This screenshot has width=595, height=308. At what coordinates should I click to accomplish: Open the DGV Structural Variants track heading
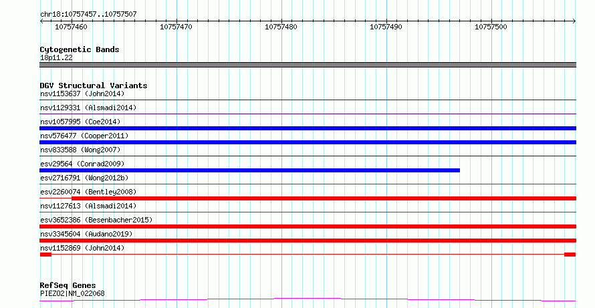94,86
